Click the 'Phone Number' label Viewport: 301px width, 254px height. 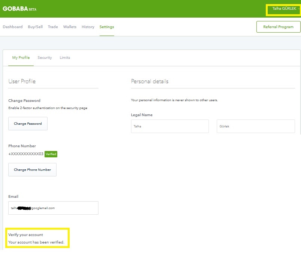(22, 146)
